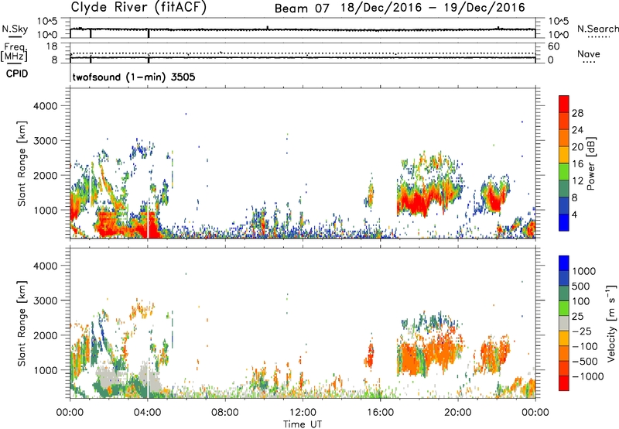Select the '-25' label on Velocity color bar
Viewport: 619px width, 429px height.
(582, 331)
